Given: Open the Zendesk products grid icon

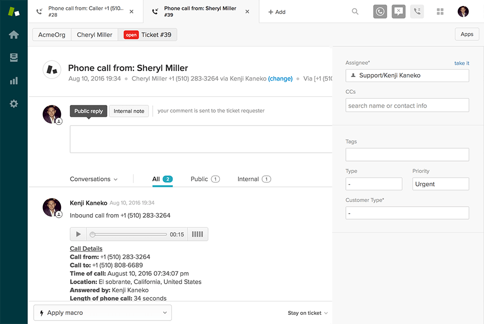Looking at the screenshot, I should pyautogui.click(x=440, y=12).
